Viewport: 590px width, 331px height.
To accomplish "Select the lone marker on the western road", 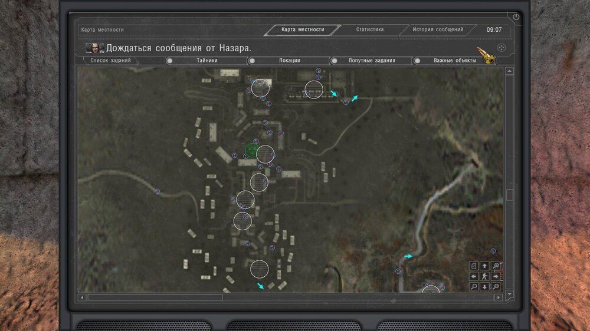I will coord(157,191).
